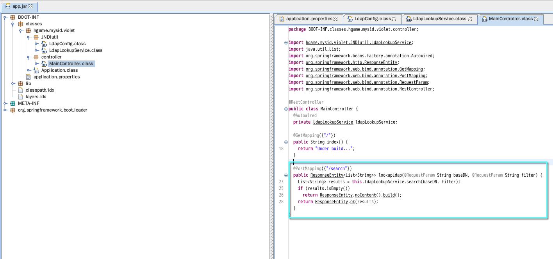The image size is (553, 259).
Task: Expand the LdapLookupService.class tree node
Action: [x=37, y=50]
